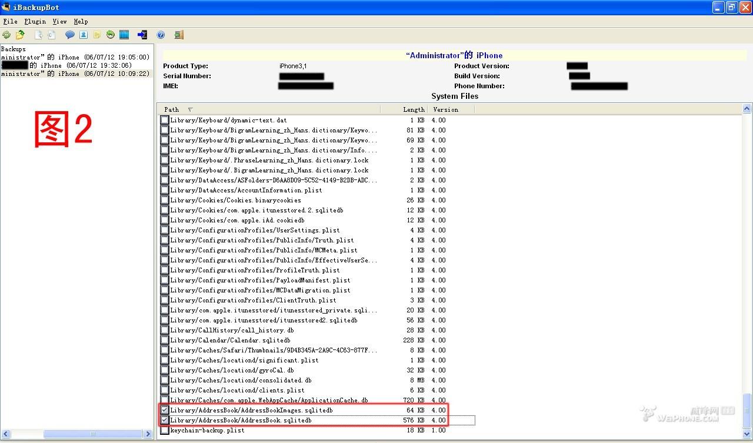This screenshot has width=753, height=443.
Task: Select the Library/Cookies/com.apple.iAd.cookiedb row text
Action: (237, 220)
